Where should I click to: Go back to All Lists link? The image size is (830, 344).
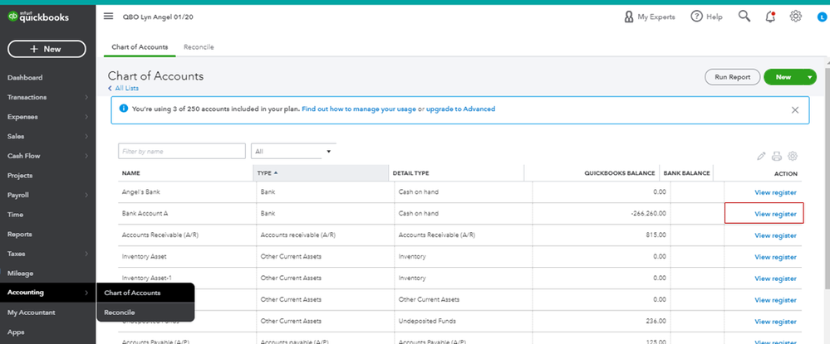123,88
